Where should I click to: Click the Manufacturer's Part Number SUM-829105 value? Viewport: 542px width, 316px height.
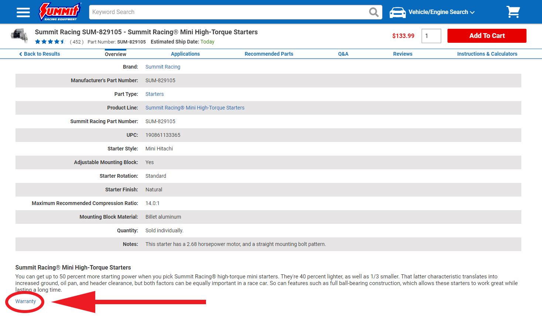click(160, 80)
